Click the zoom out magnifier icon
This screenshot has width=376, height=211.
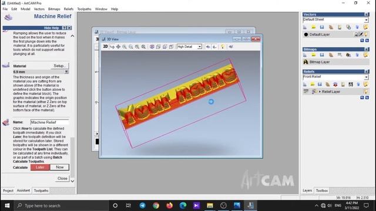tap(130, 47)
